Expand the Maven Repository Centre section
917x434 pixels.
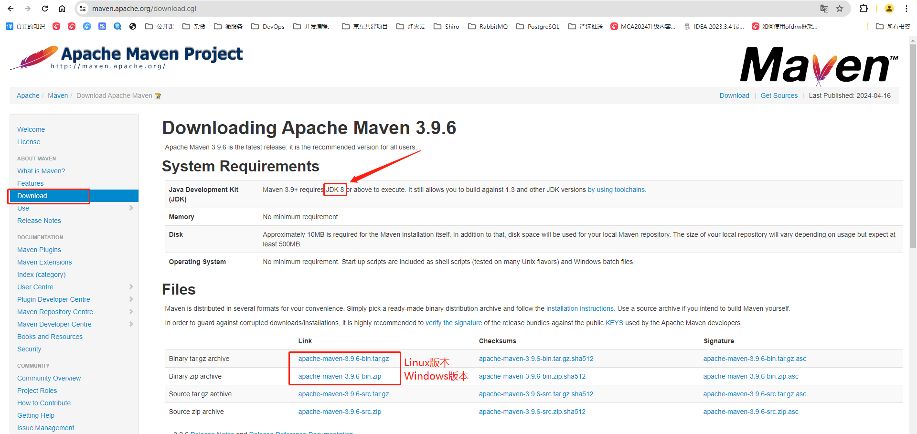(x=132, y=312)
